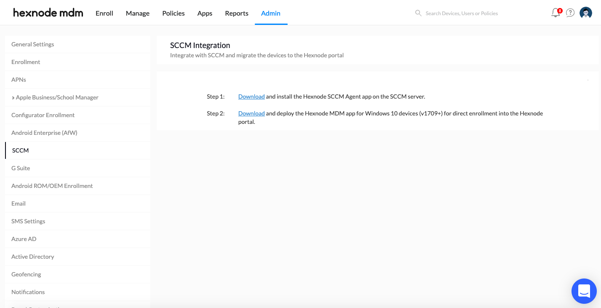601x308 pixels.
Task: Select Android Enterprise (AfW)
Action: (x=77, y=133)
